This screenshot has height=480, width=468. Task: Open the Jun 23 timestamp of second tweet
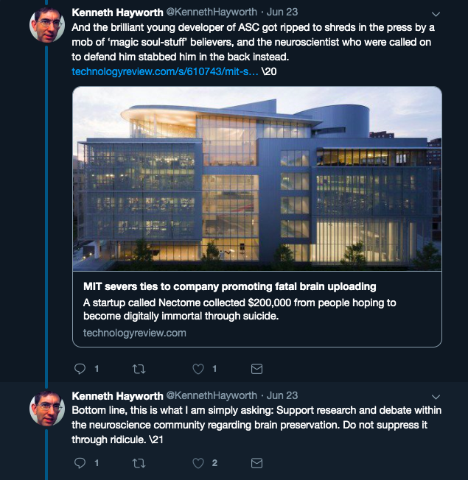click(282, 395)
